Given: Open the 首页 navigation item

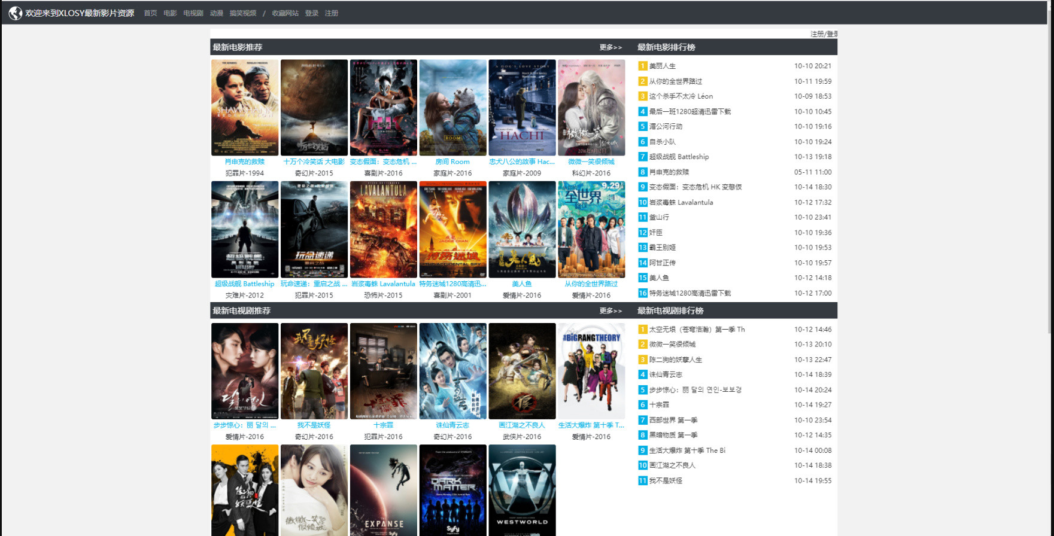Looking at the screenshot, I should 150,13.
